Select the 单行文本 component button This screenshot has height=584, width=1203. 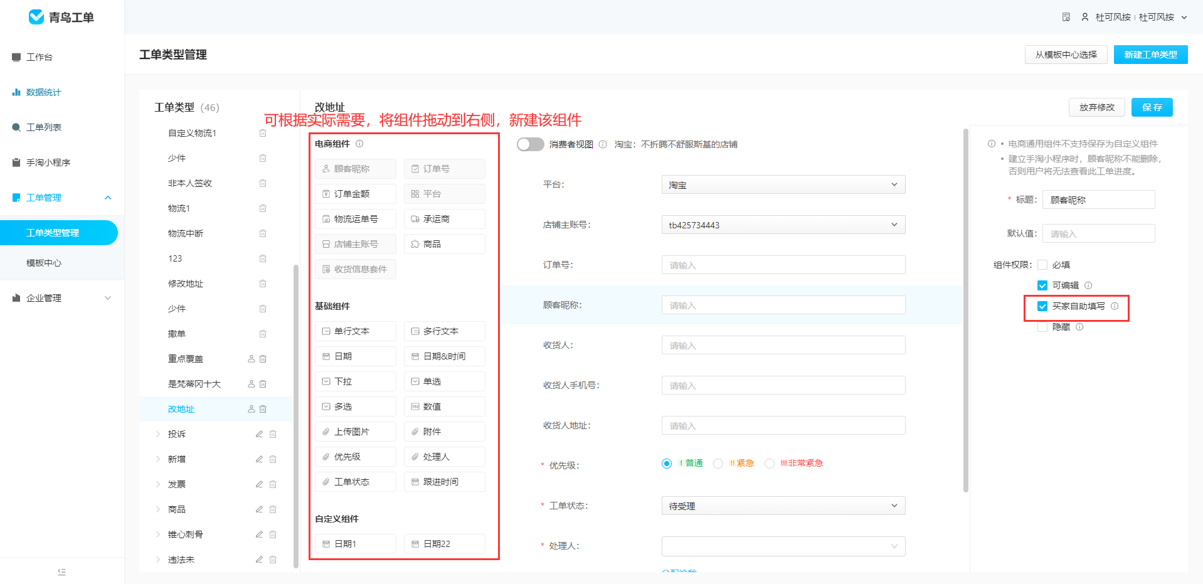(356, 331)
